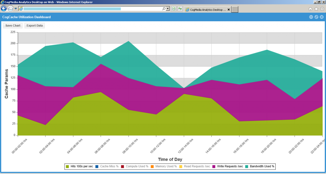Click the Save Chart button
Viewport: 326px width, 174px height.
pyautogui.click(x=13, y=25)
